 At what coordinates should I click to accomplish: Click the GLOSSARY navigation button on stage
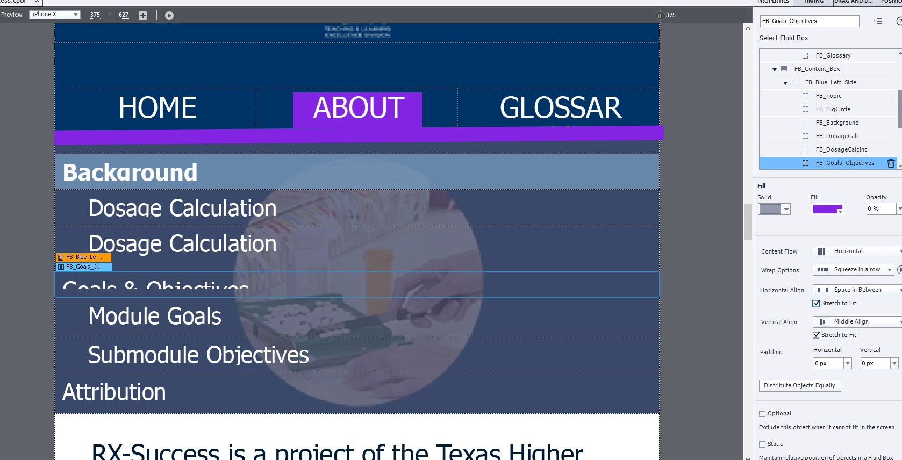(x=560, y=107)
